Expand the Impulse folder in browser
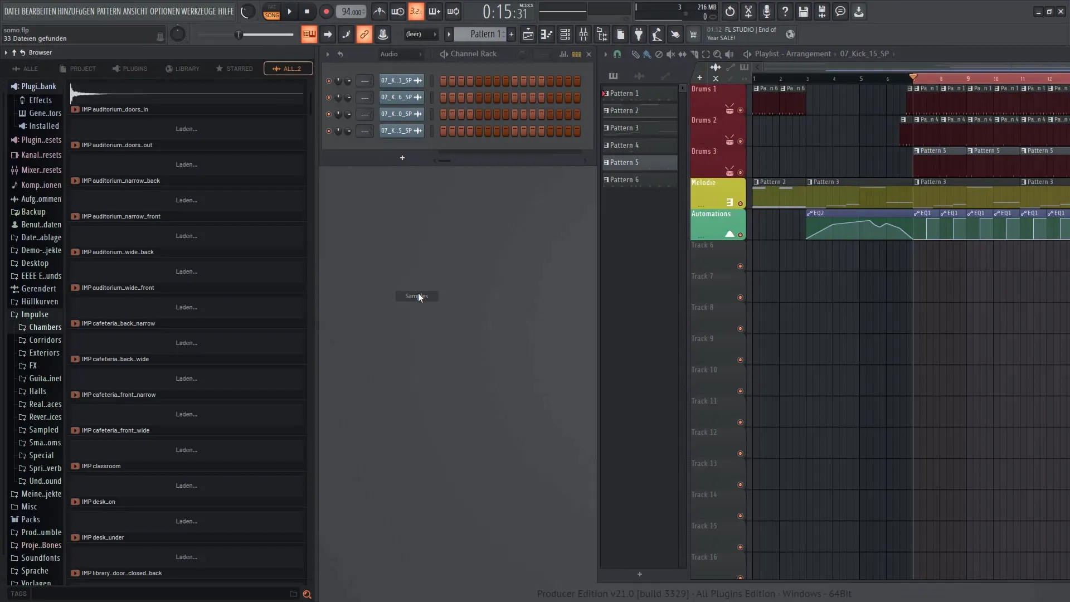Viewport: 1070px width, 602px height. [x=34, y=314]
